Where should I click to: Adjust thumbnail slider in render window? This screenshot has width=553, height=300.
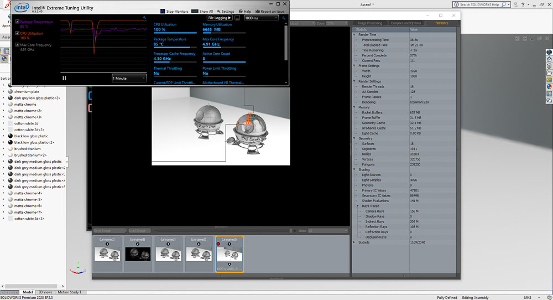[x=291, y=230]
